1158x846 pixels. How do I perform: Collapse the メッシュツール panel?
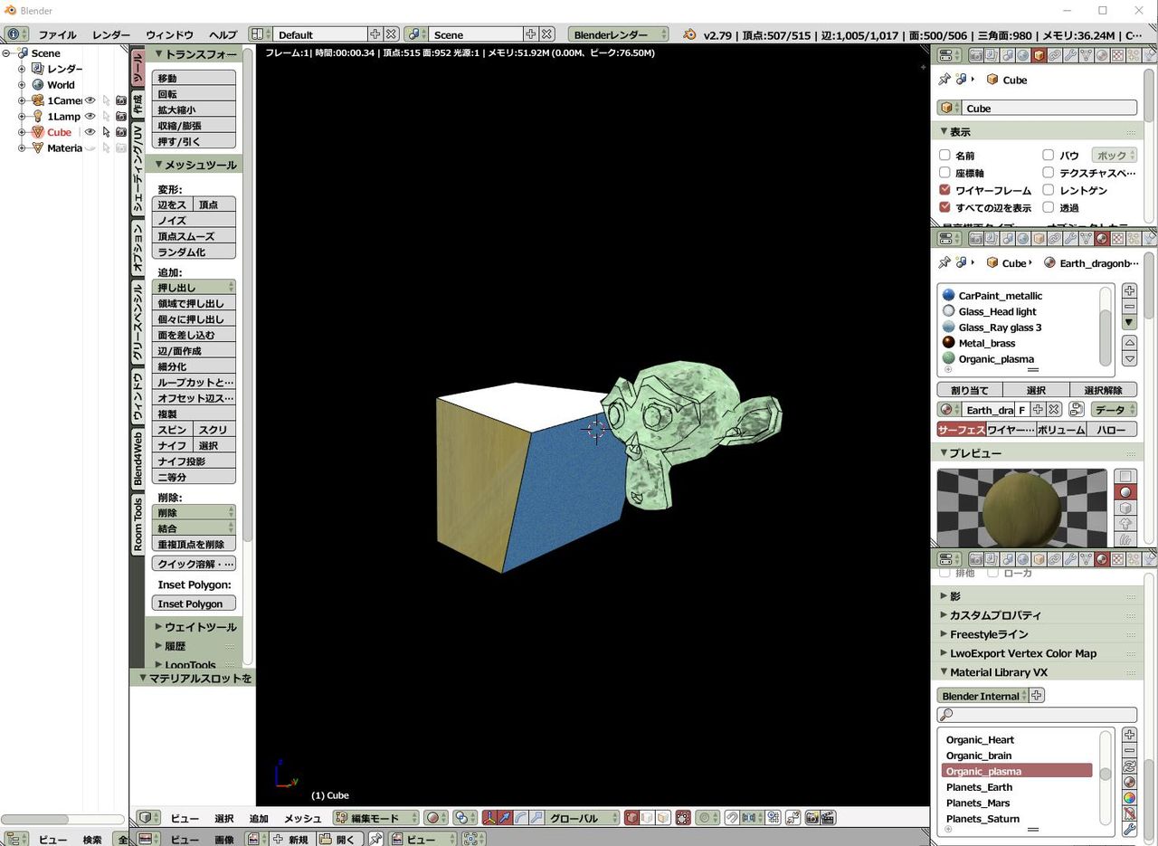195,165
